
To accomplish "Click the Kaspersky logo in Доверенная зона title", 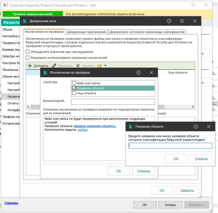I will point(25,21).
